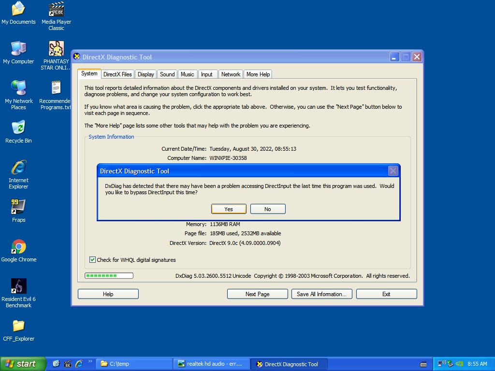Open My Documents desktop icon
495x371 pixels.
[18, 13]
